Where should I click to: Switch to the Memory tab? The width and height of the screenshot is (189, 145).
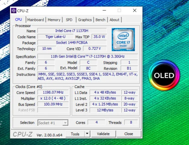pos(54,20)
